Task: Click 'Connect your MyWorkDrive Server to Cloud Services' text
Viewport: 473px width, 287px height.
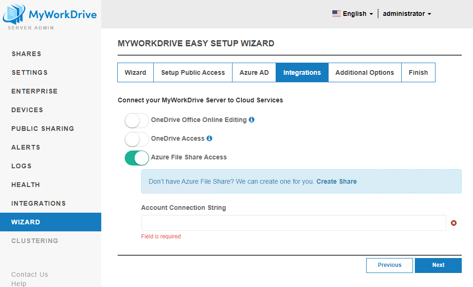Action: pos(200,100)
